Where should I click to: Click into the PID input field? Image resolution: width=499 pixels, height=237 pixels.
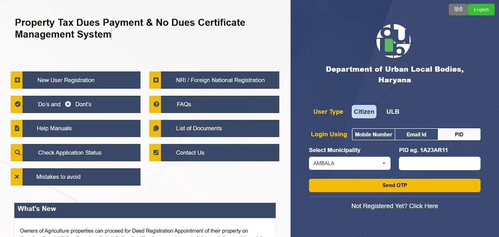(439, 163)
